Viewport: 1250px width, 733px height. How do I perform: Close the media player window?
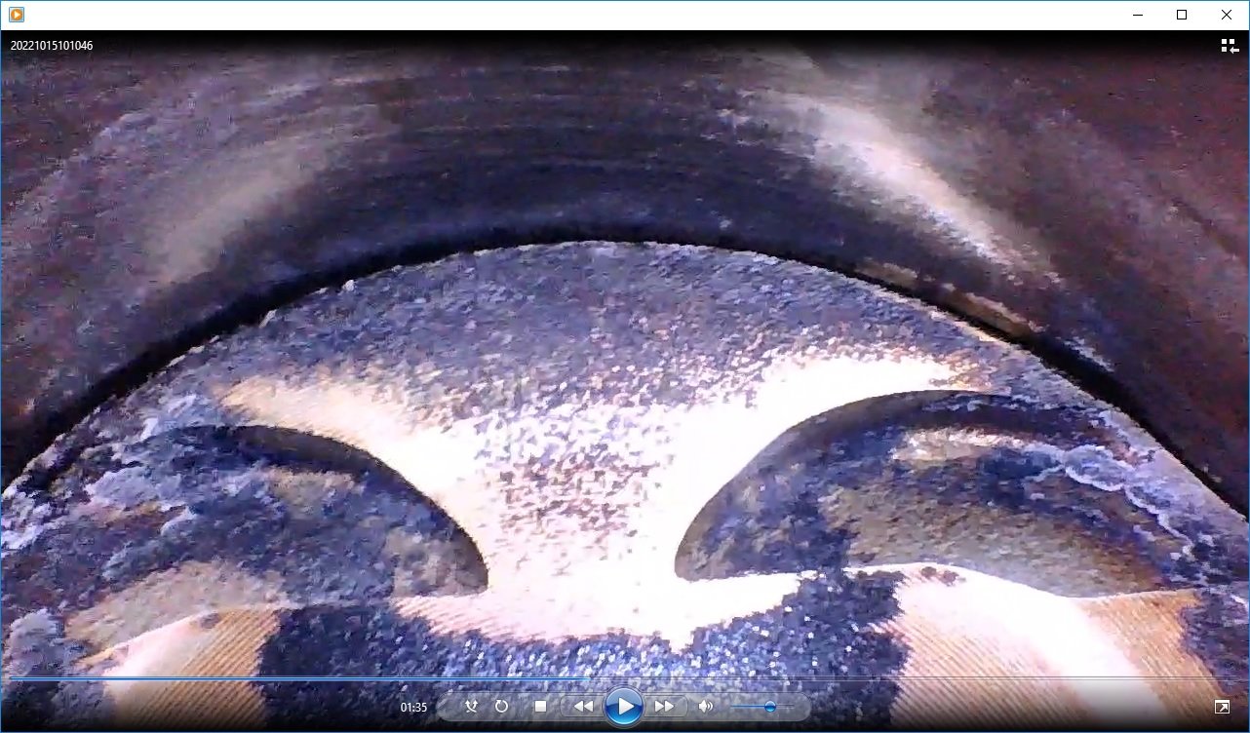pyautogui.click(x=1227, y=15)
